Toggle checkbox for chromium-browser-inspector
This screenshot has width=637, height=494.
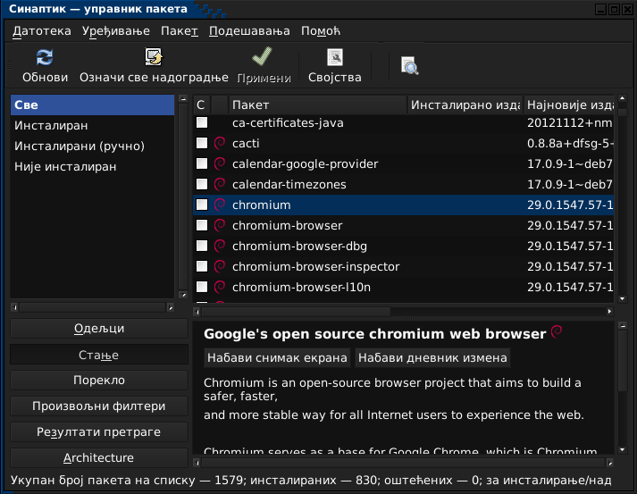[202, 266]
